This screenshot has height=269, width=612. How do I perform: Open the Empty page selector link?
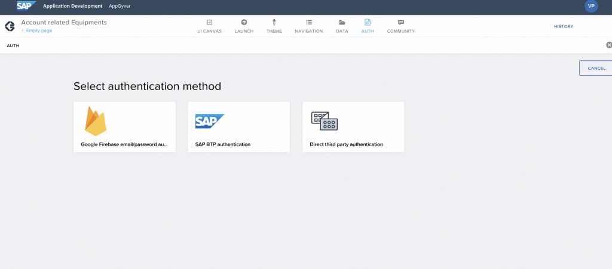click(39, 31)
